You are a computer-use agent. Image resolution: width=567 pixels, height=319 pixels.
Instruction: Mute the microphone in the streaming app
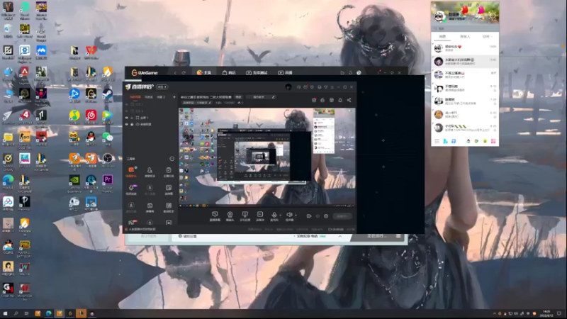click(x=274, y=216)
